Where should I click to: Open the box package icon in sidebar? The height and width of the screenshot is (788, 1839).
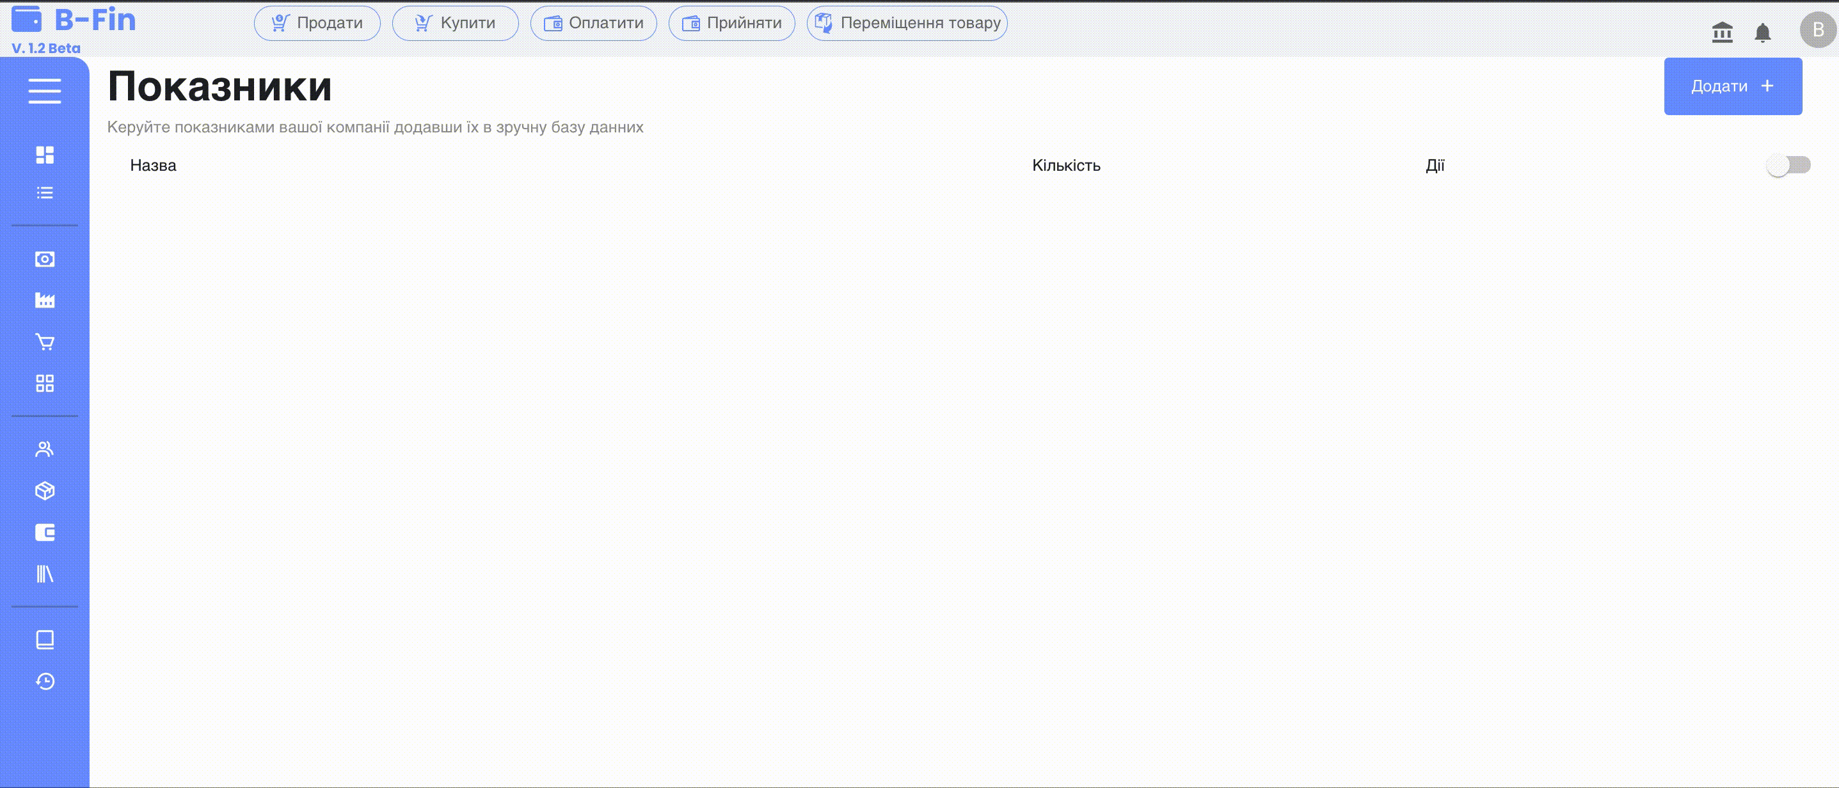click(x=45, y=491)
